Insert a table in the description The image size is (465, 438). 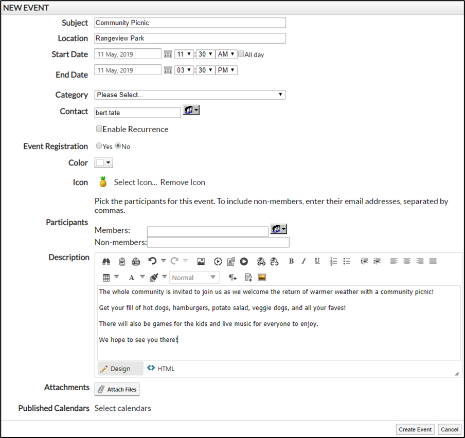(x=106, y=278)
